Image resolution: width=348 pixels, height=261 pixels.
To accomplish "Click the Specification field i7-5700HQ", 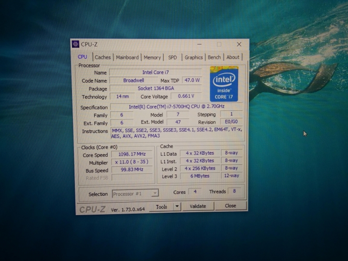I will (x=176, y=106).
